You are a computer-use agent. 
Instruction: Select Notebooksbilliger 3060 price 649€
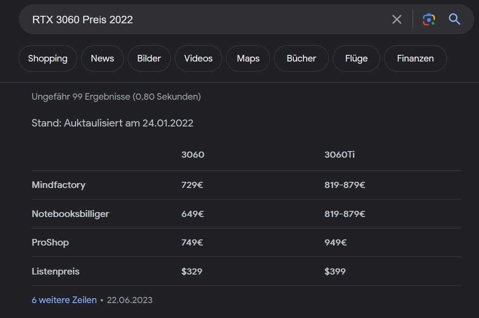192,214
